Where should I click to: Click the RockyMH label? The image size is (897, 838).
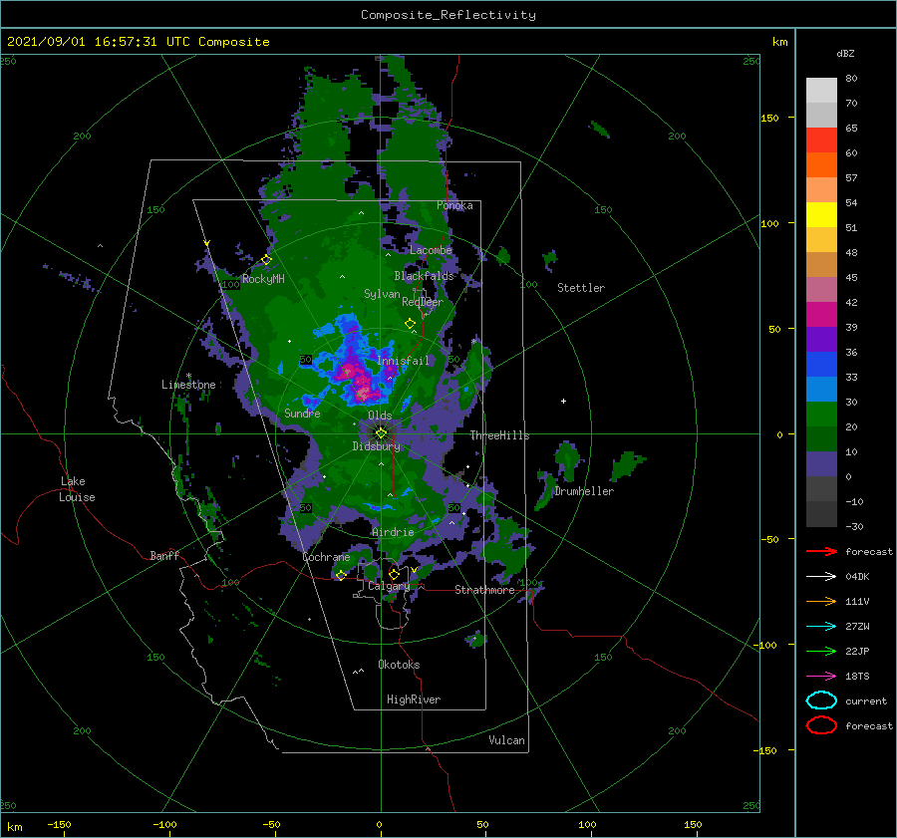263,279
